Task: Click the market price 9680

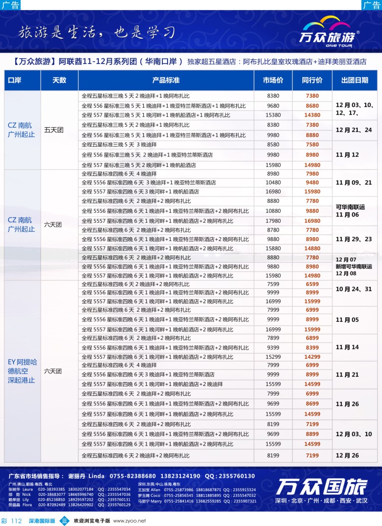Action: click(x=273, y=106)
